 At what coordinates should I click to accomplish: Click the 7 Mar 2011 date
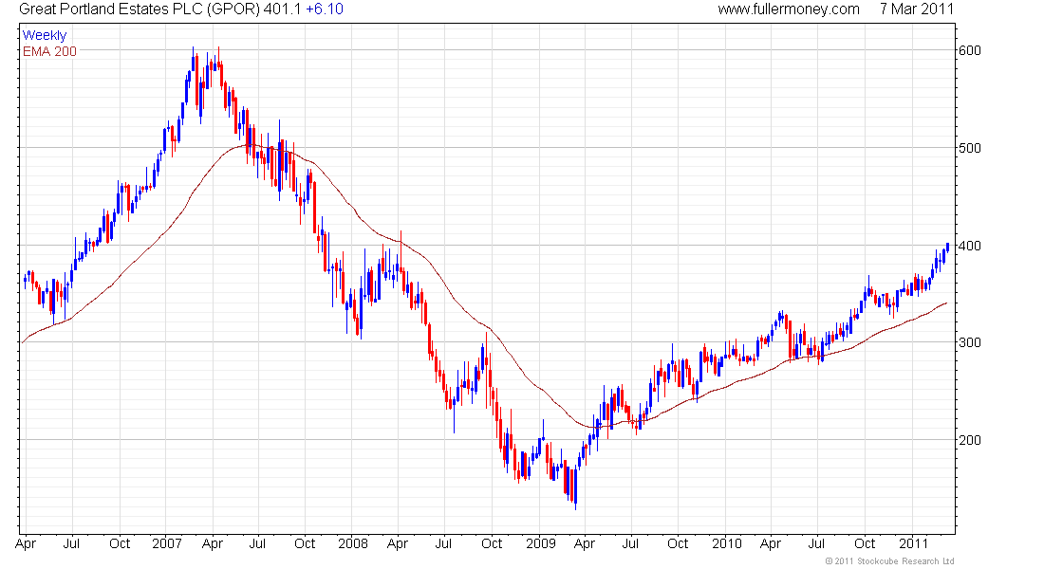click(917, 9)
